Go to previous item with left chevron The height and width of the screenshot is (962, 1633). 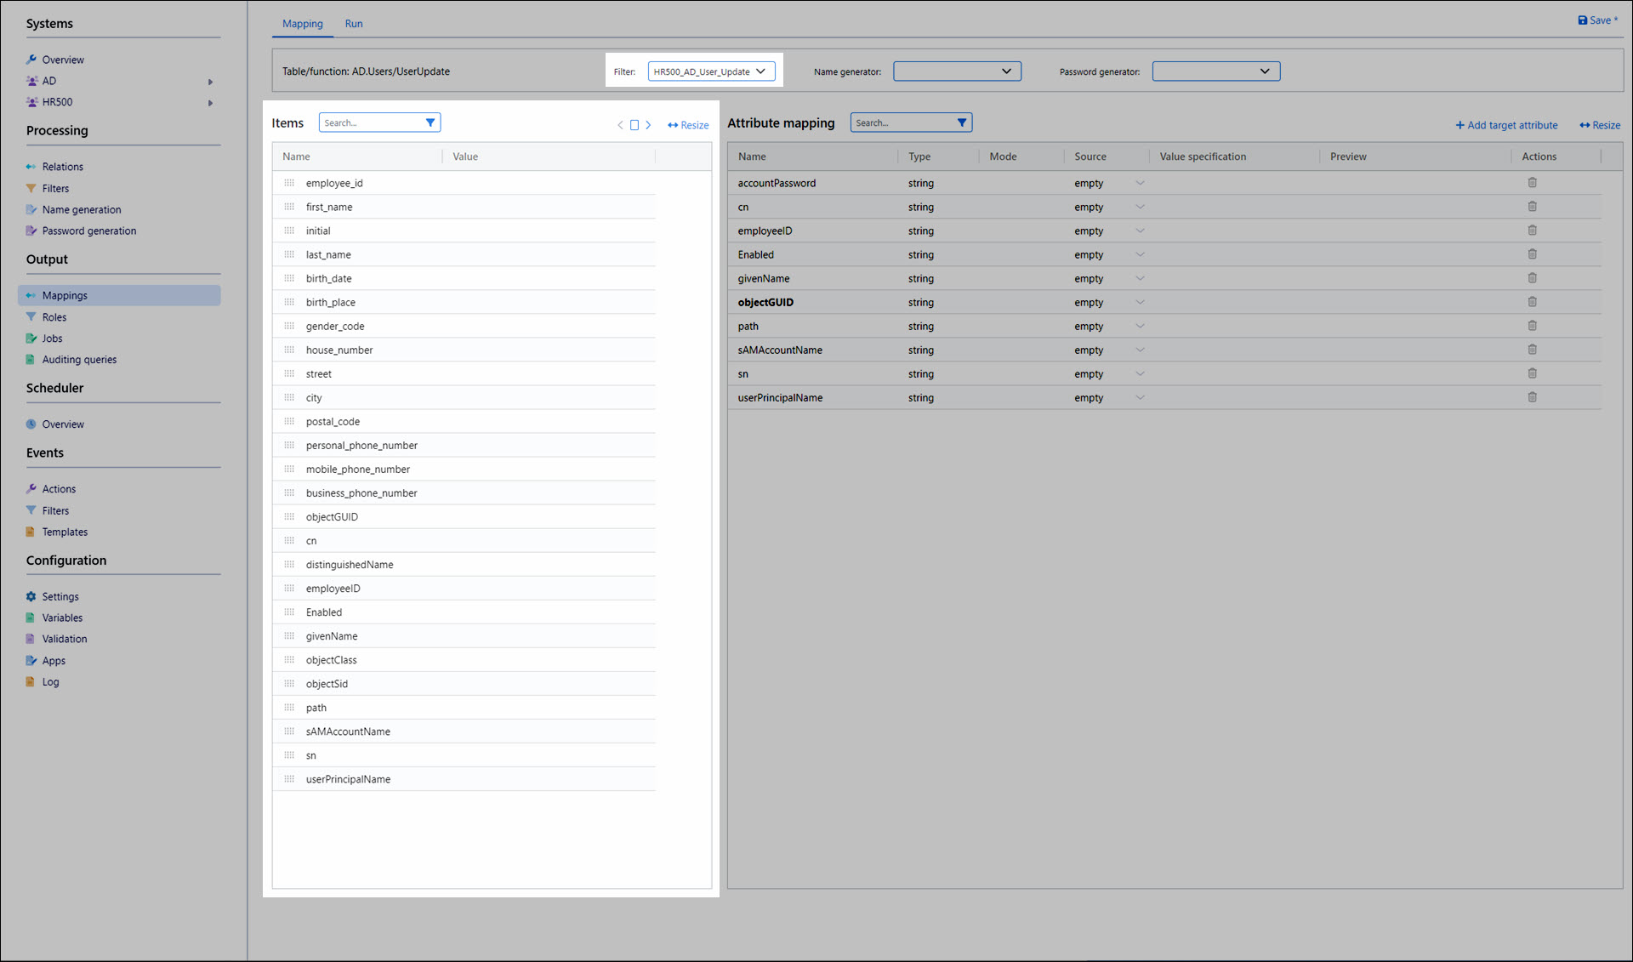coord(620,125)
